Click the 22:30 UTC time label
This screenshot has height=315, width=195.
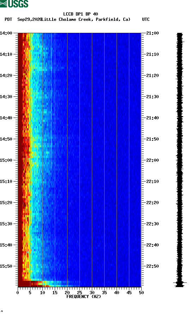click(x=153, y=224)
